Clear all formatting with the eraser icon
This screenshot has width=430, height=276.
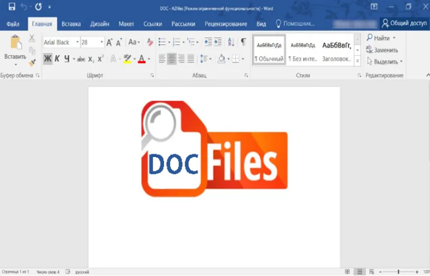(x=149, y=42)
